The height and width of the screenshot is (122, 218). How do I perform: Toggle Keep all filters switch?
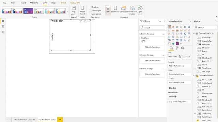tap(174, 96)
